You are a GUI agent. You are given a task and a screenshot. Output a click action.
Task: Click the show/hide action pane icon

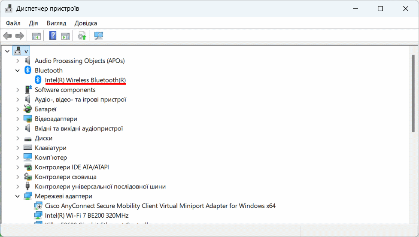pos(65,36)
